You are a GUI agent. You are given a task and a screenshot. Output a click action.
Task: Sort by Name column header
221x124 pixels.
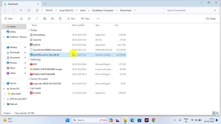[x=35, y=25]
